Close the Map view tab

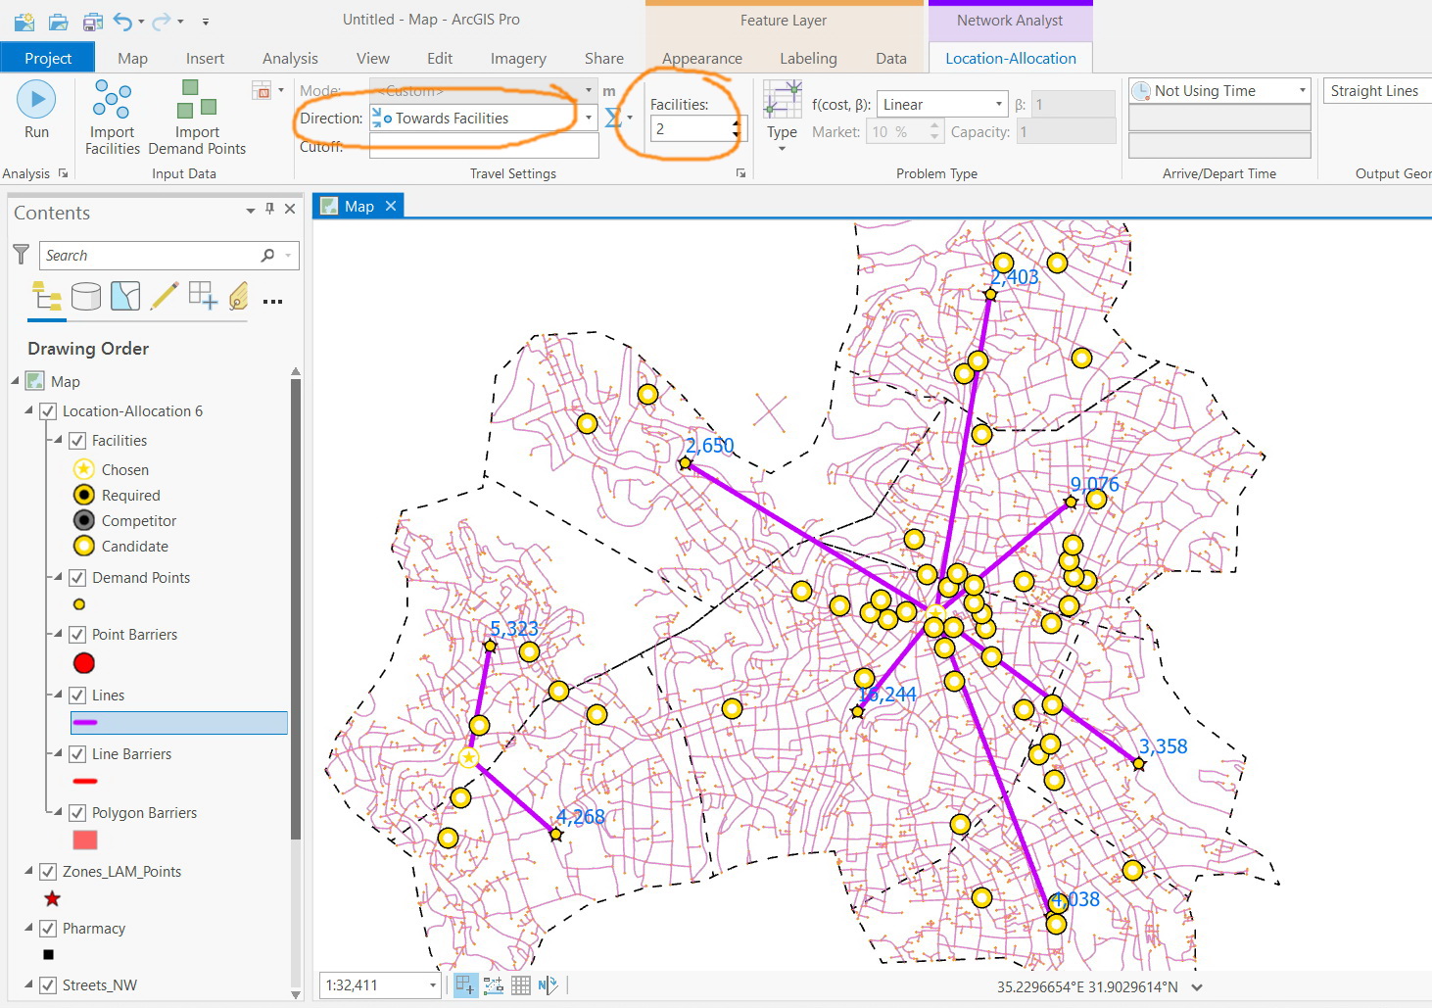click(x=391, y=206)
